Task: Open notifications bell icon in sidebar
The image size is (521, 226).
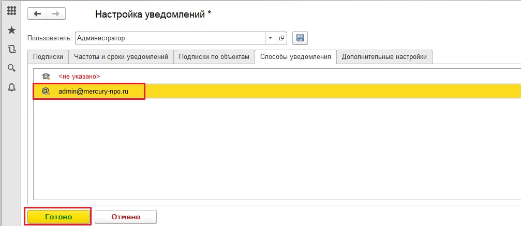Action: [11, 87]
